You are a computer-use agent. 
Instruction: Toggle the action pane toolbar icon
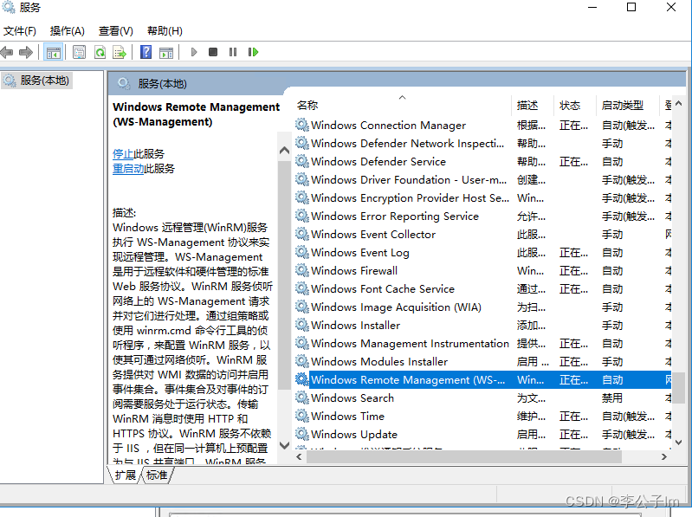tap(166, 53)
